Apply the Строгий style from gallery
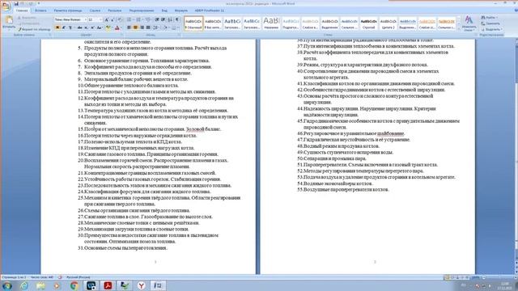The image size is (518, 291). coord(369,23)
